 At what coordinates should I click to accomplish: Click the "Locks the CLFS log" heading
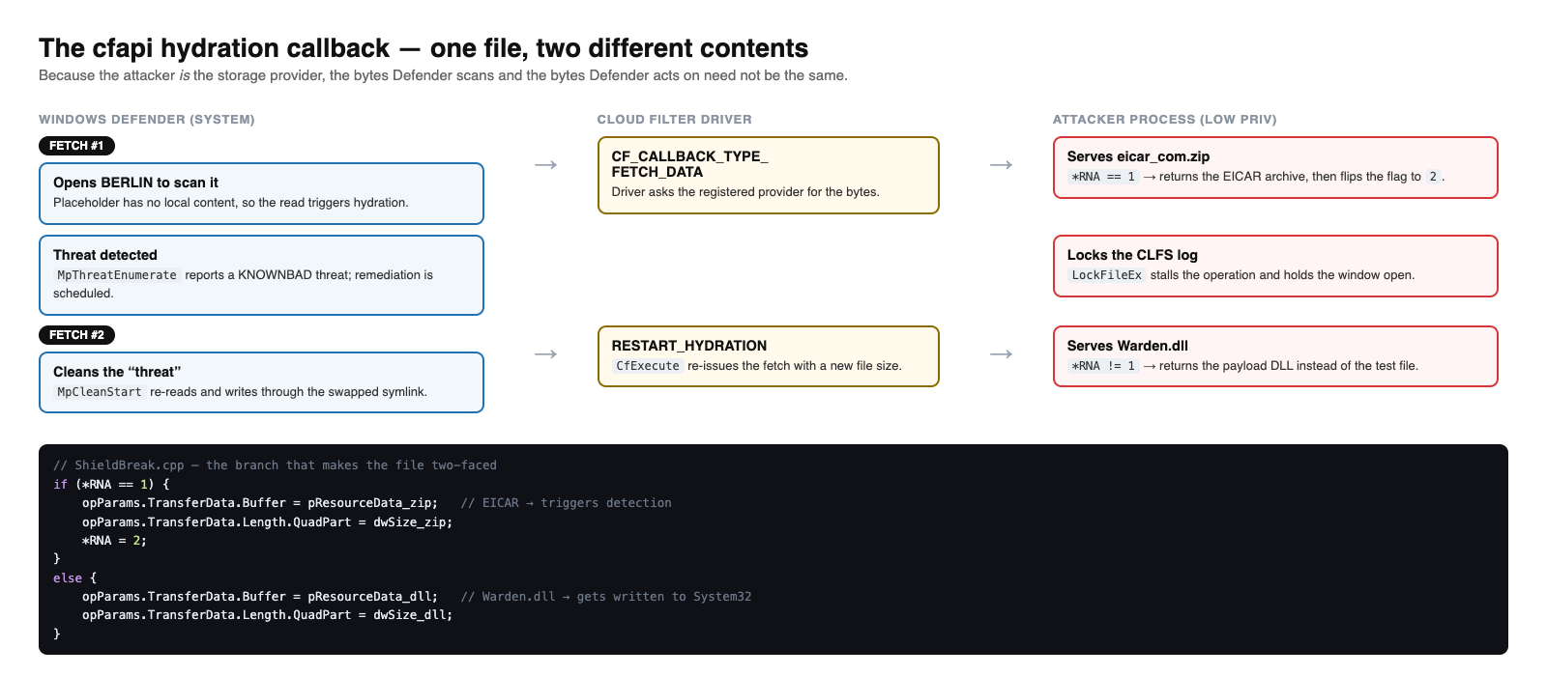tap(1132, 255)
